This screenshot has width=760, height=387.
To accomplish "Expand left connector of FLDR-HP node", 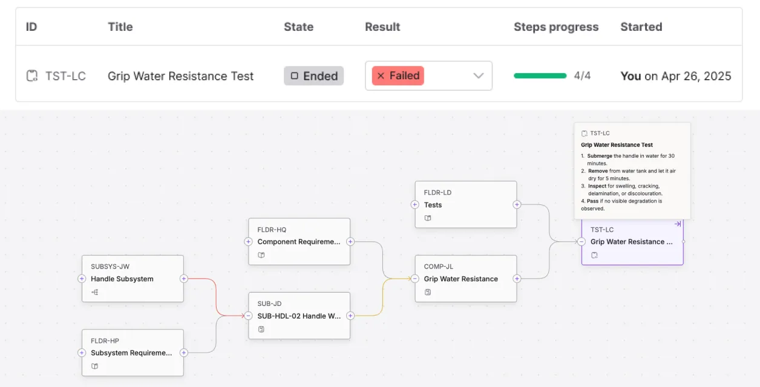I will [82, 353].
